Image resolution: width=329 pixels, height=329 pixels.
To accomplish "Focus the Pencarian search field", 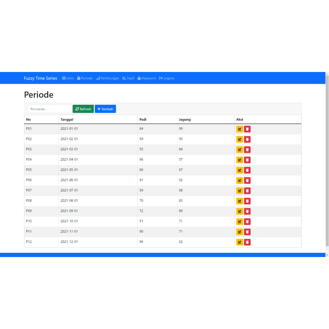I will point(49,109).
